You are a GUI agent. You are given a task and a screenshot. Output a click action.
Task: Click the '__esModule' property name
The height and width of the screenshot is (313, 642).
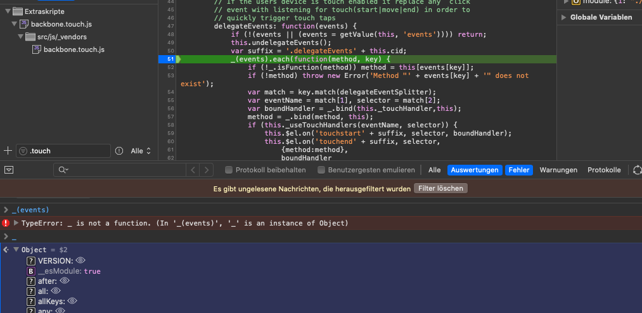60,271
